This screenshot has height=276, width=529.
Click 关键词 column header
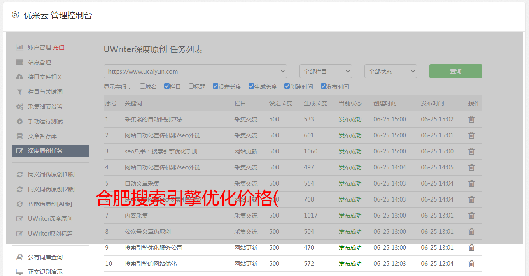[x=133, y=103]
